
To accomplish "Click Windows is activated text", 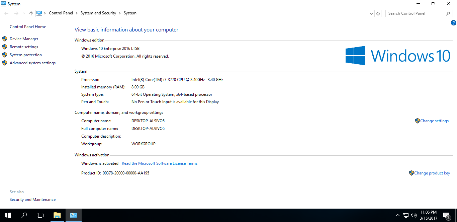I will pos(100,163).
